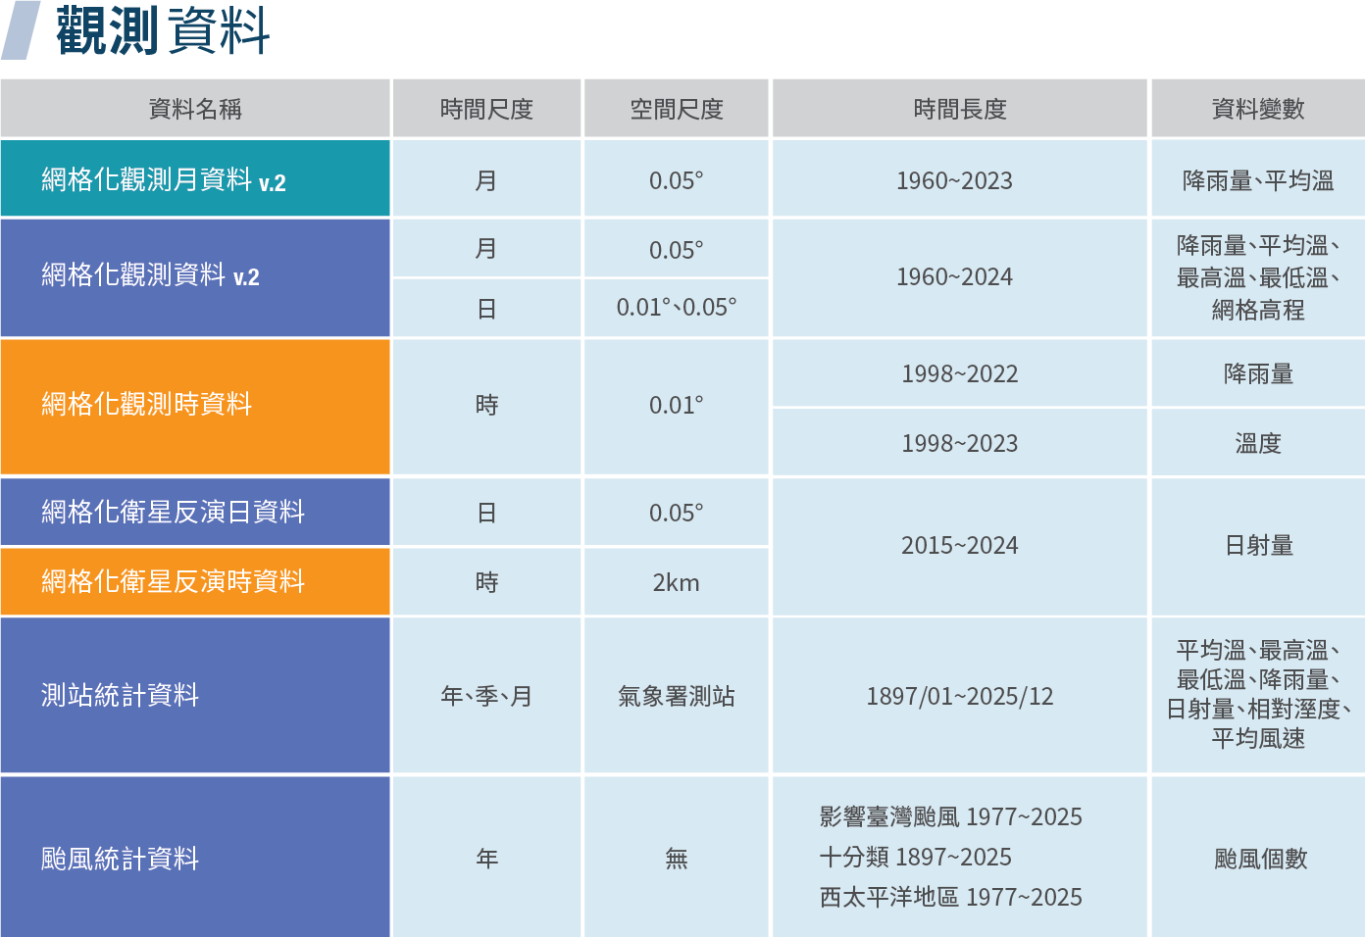Open the 颱風統計資料 entry
The width and height of the screenshot is (1365, 937).
coord(120,860)
